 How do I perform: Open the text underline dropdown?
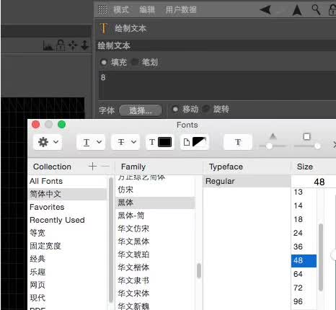(91, 142)
